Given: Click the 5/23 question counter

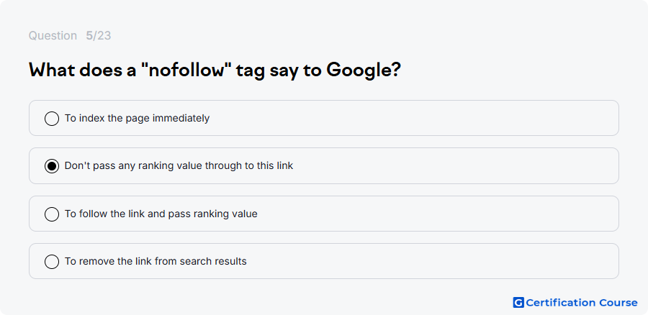Looking at the screenshot, I should pyautogui.click(x=99, y=35).
